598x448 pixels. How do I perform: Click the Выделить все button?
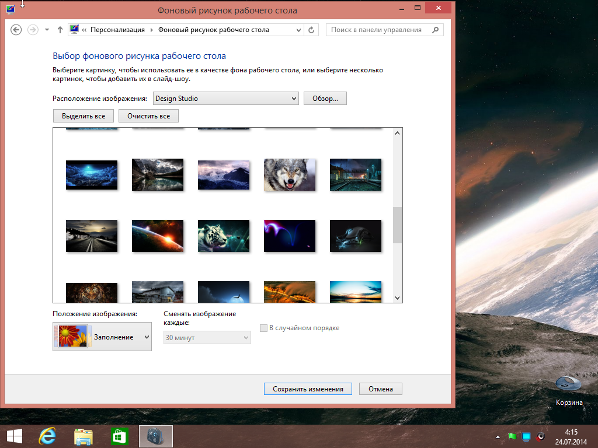[x=84, y=116]
